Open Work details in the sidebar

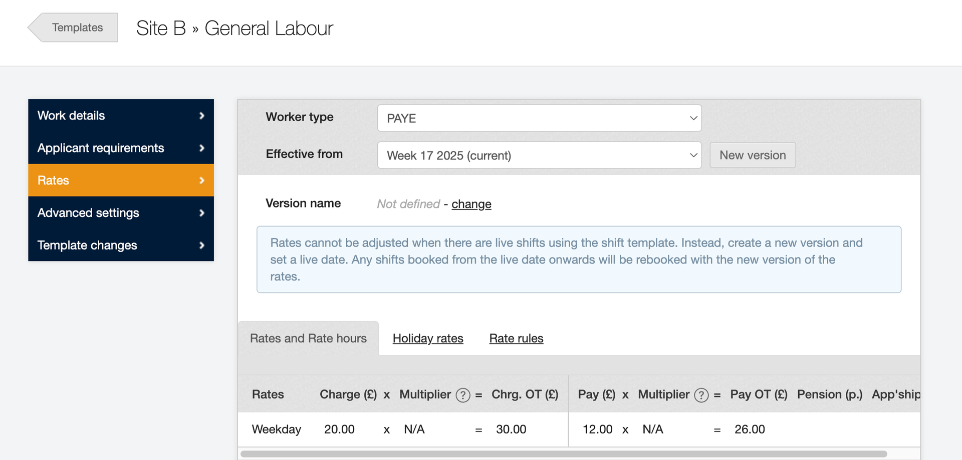point(71,115)
